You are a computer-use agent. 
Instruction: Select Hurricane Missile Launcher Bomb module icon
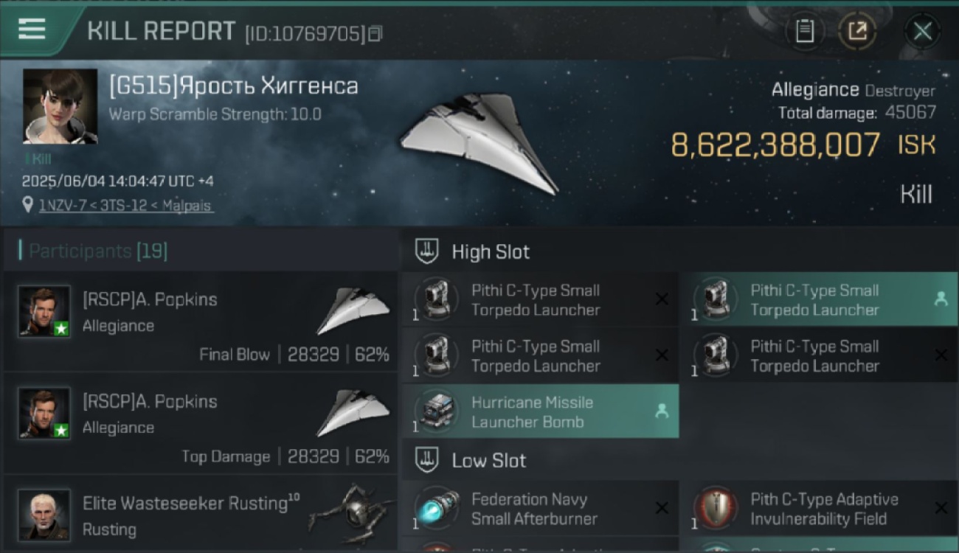[435, 411]
